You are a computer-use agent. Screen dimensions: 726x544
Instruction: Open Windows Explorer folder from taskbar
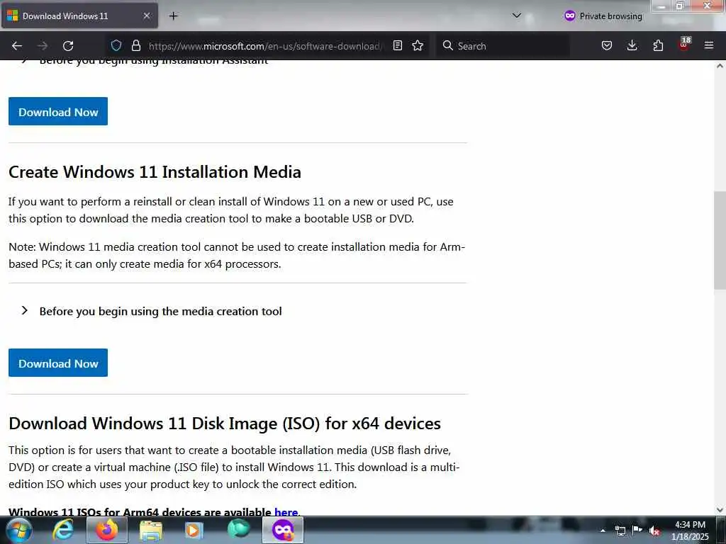coord(151,530)
